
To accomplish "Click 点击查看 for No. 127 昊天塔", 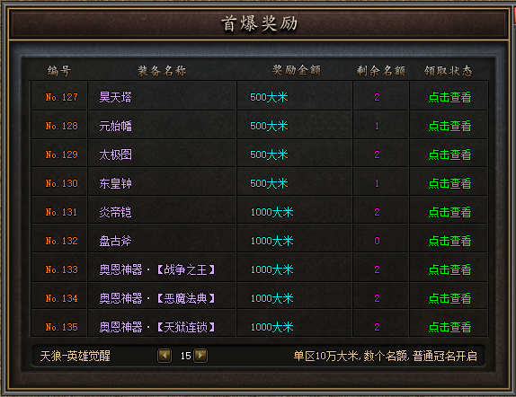I will [449, 97].
